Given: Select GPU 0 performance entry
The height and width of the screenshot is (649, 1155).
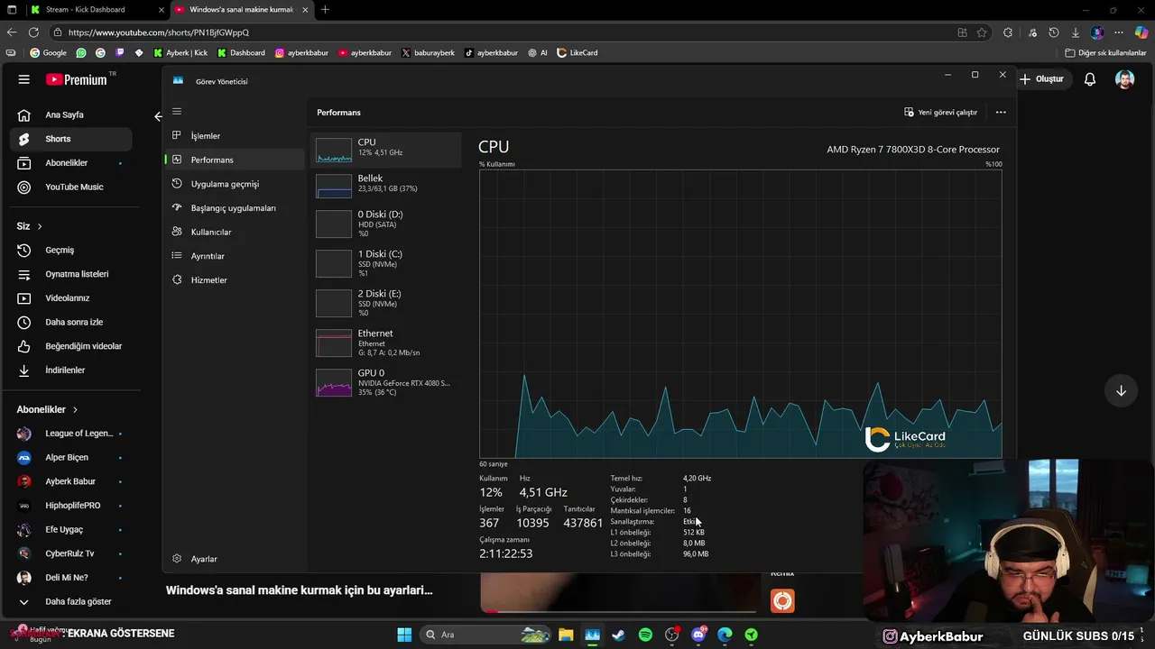Looking at the screenshot, I should pos(385,382).
